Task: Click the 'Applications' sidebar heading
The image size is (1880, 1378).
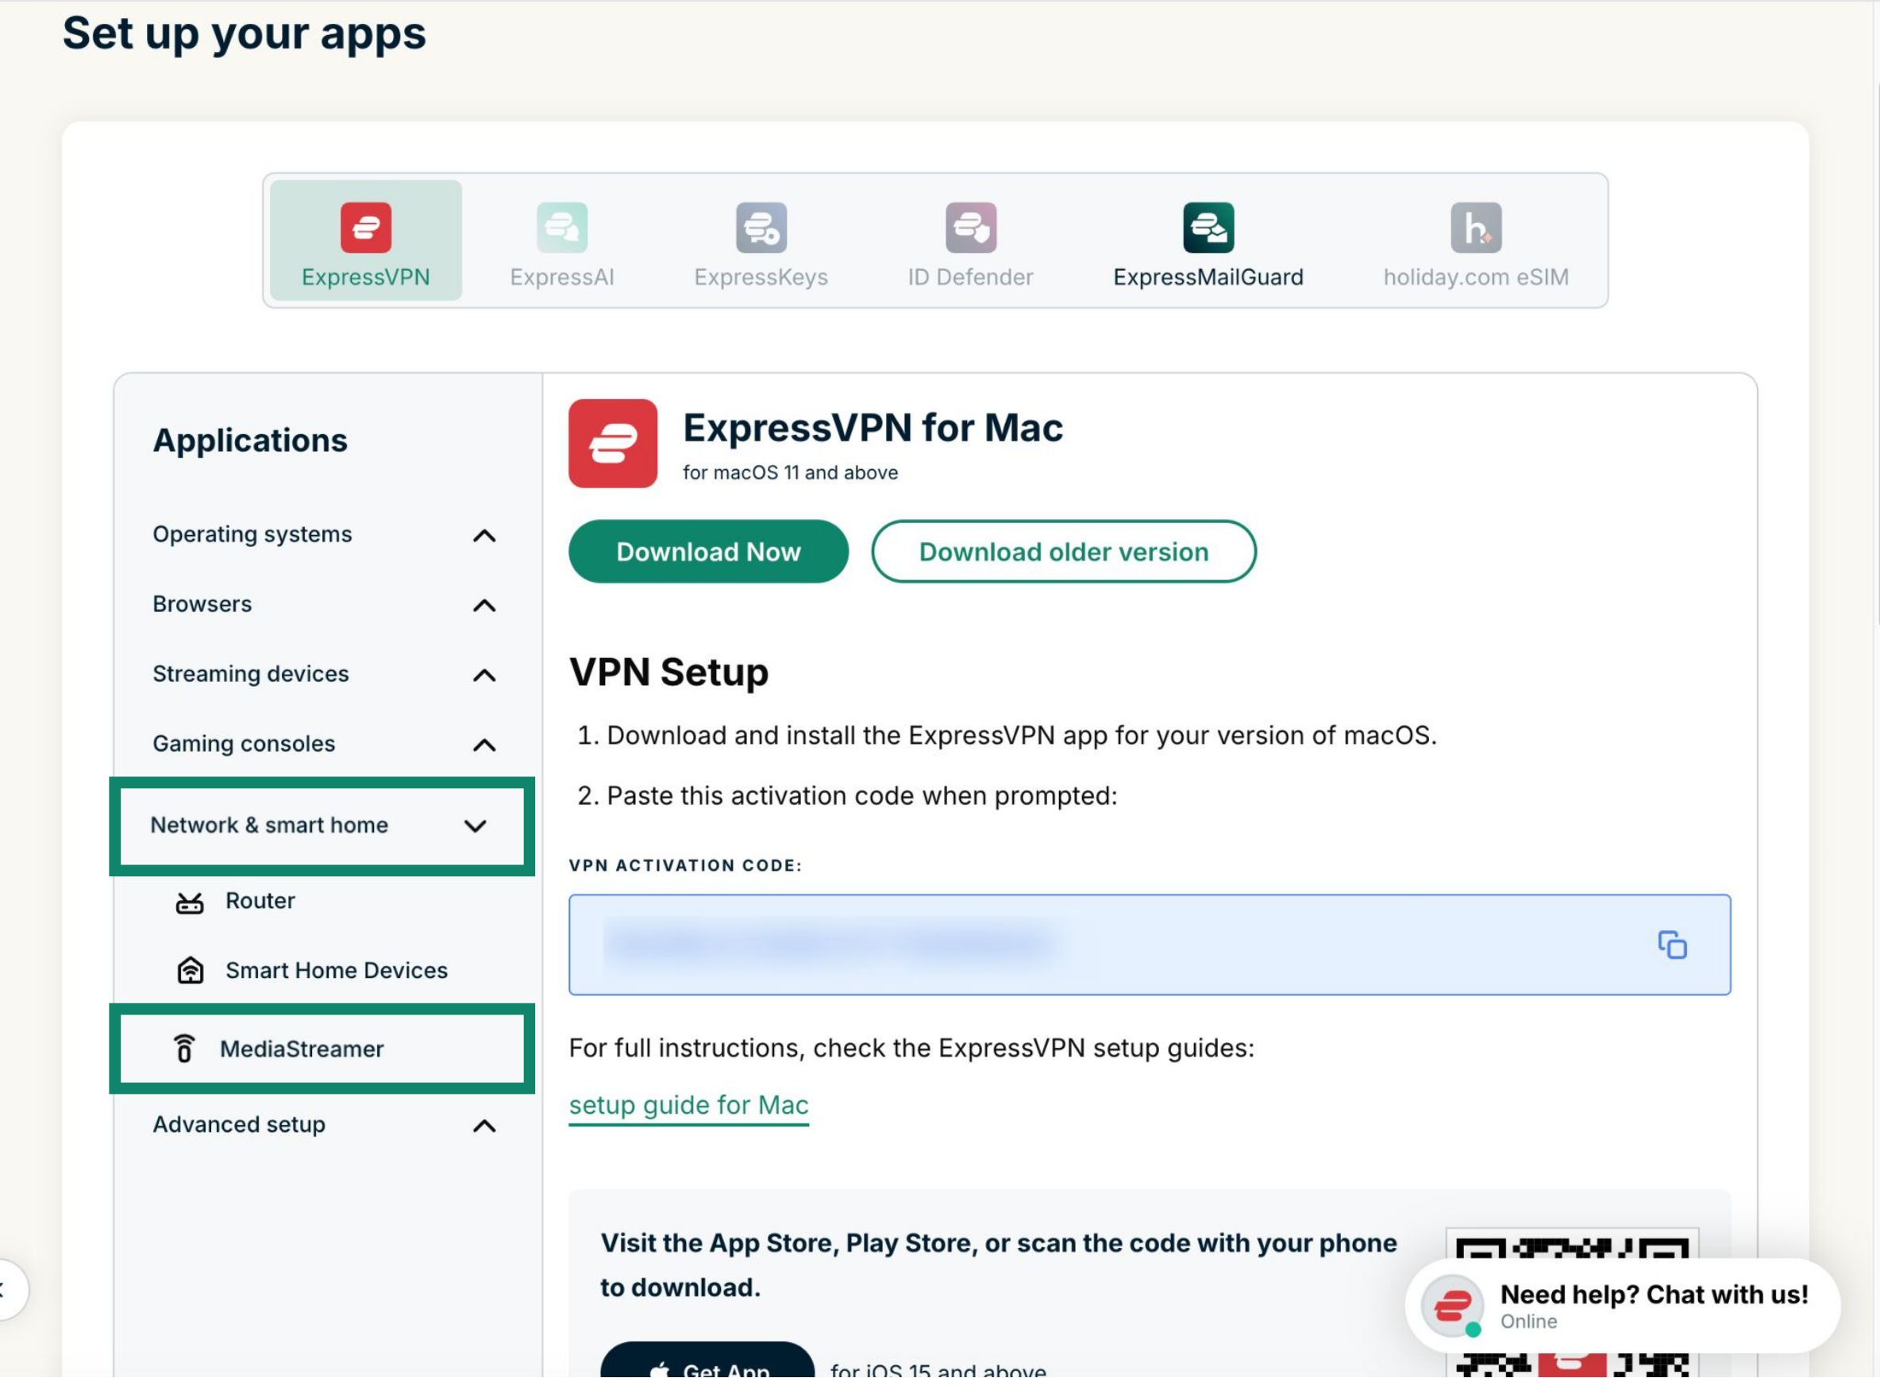Action: point(249,441)
